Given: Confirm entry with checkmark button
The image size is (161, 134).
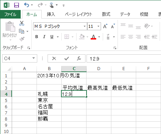Looking at the screenshot, I should 67,58.
